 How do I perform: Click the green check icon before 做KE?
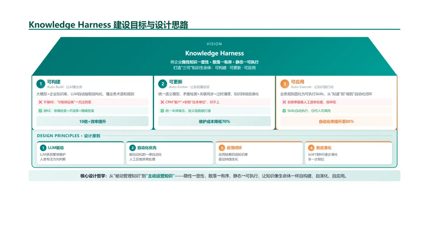tap(40, 111)
